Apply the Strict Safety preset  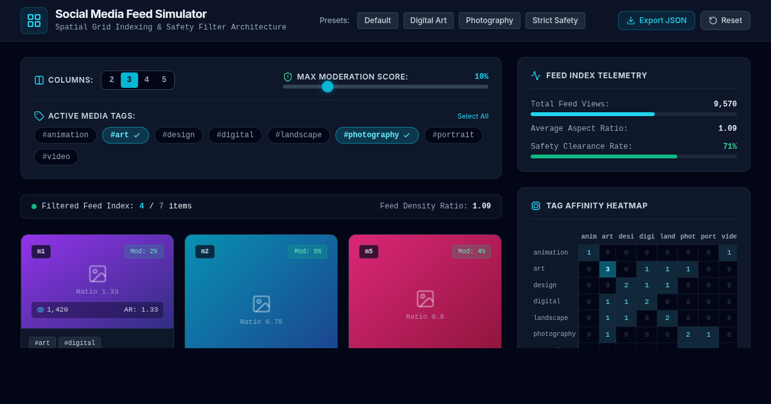555,21
